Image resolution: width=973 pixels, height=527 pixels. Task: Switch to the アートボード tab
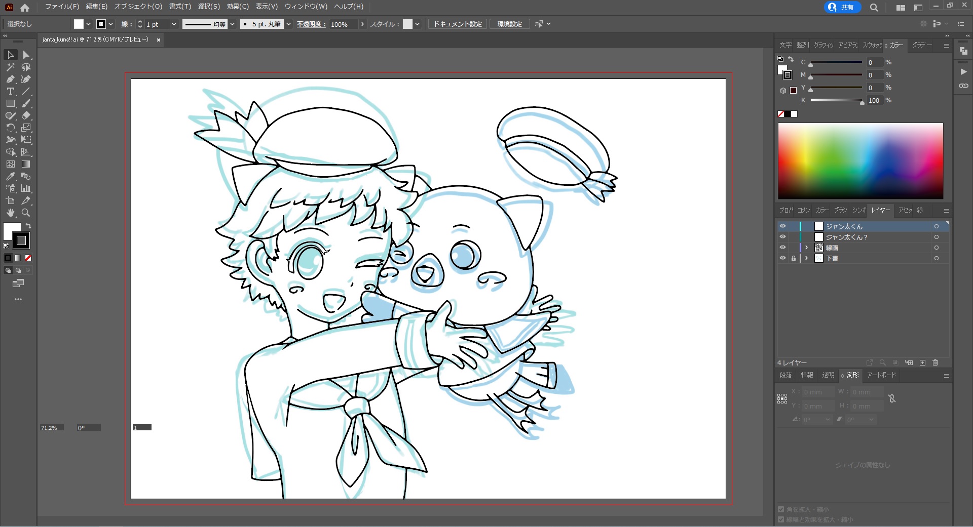[881, 375]
